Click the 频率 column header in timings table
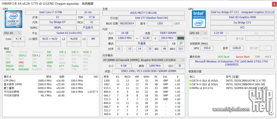The image size is (277, 119). pyautogui.click(x=107, y=77)
